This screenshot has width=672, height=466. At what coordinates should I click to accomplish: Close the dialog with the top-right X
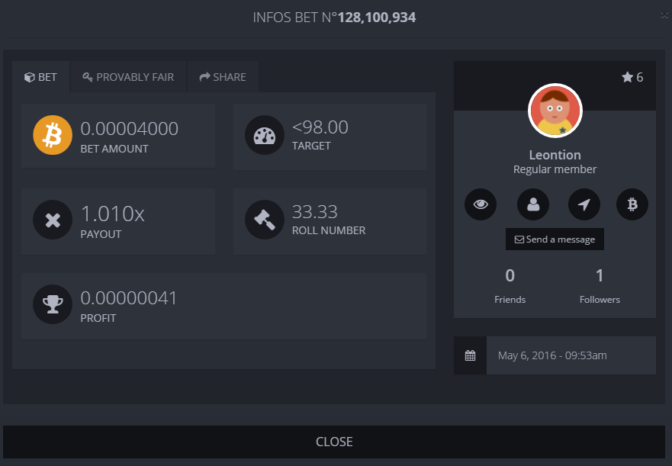click(x=664, y=15)
